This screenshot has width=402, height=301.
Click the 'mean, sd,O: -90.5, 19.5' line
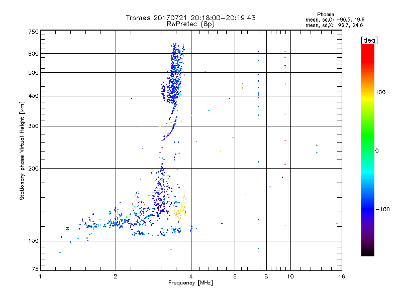(335, 20)
